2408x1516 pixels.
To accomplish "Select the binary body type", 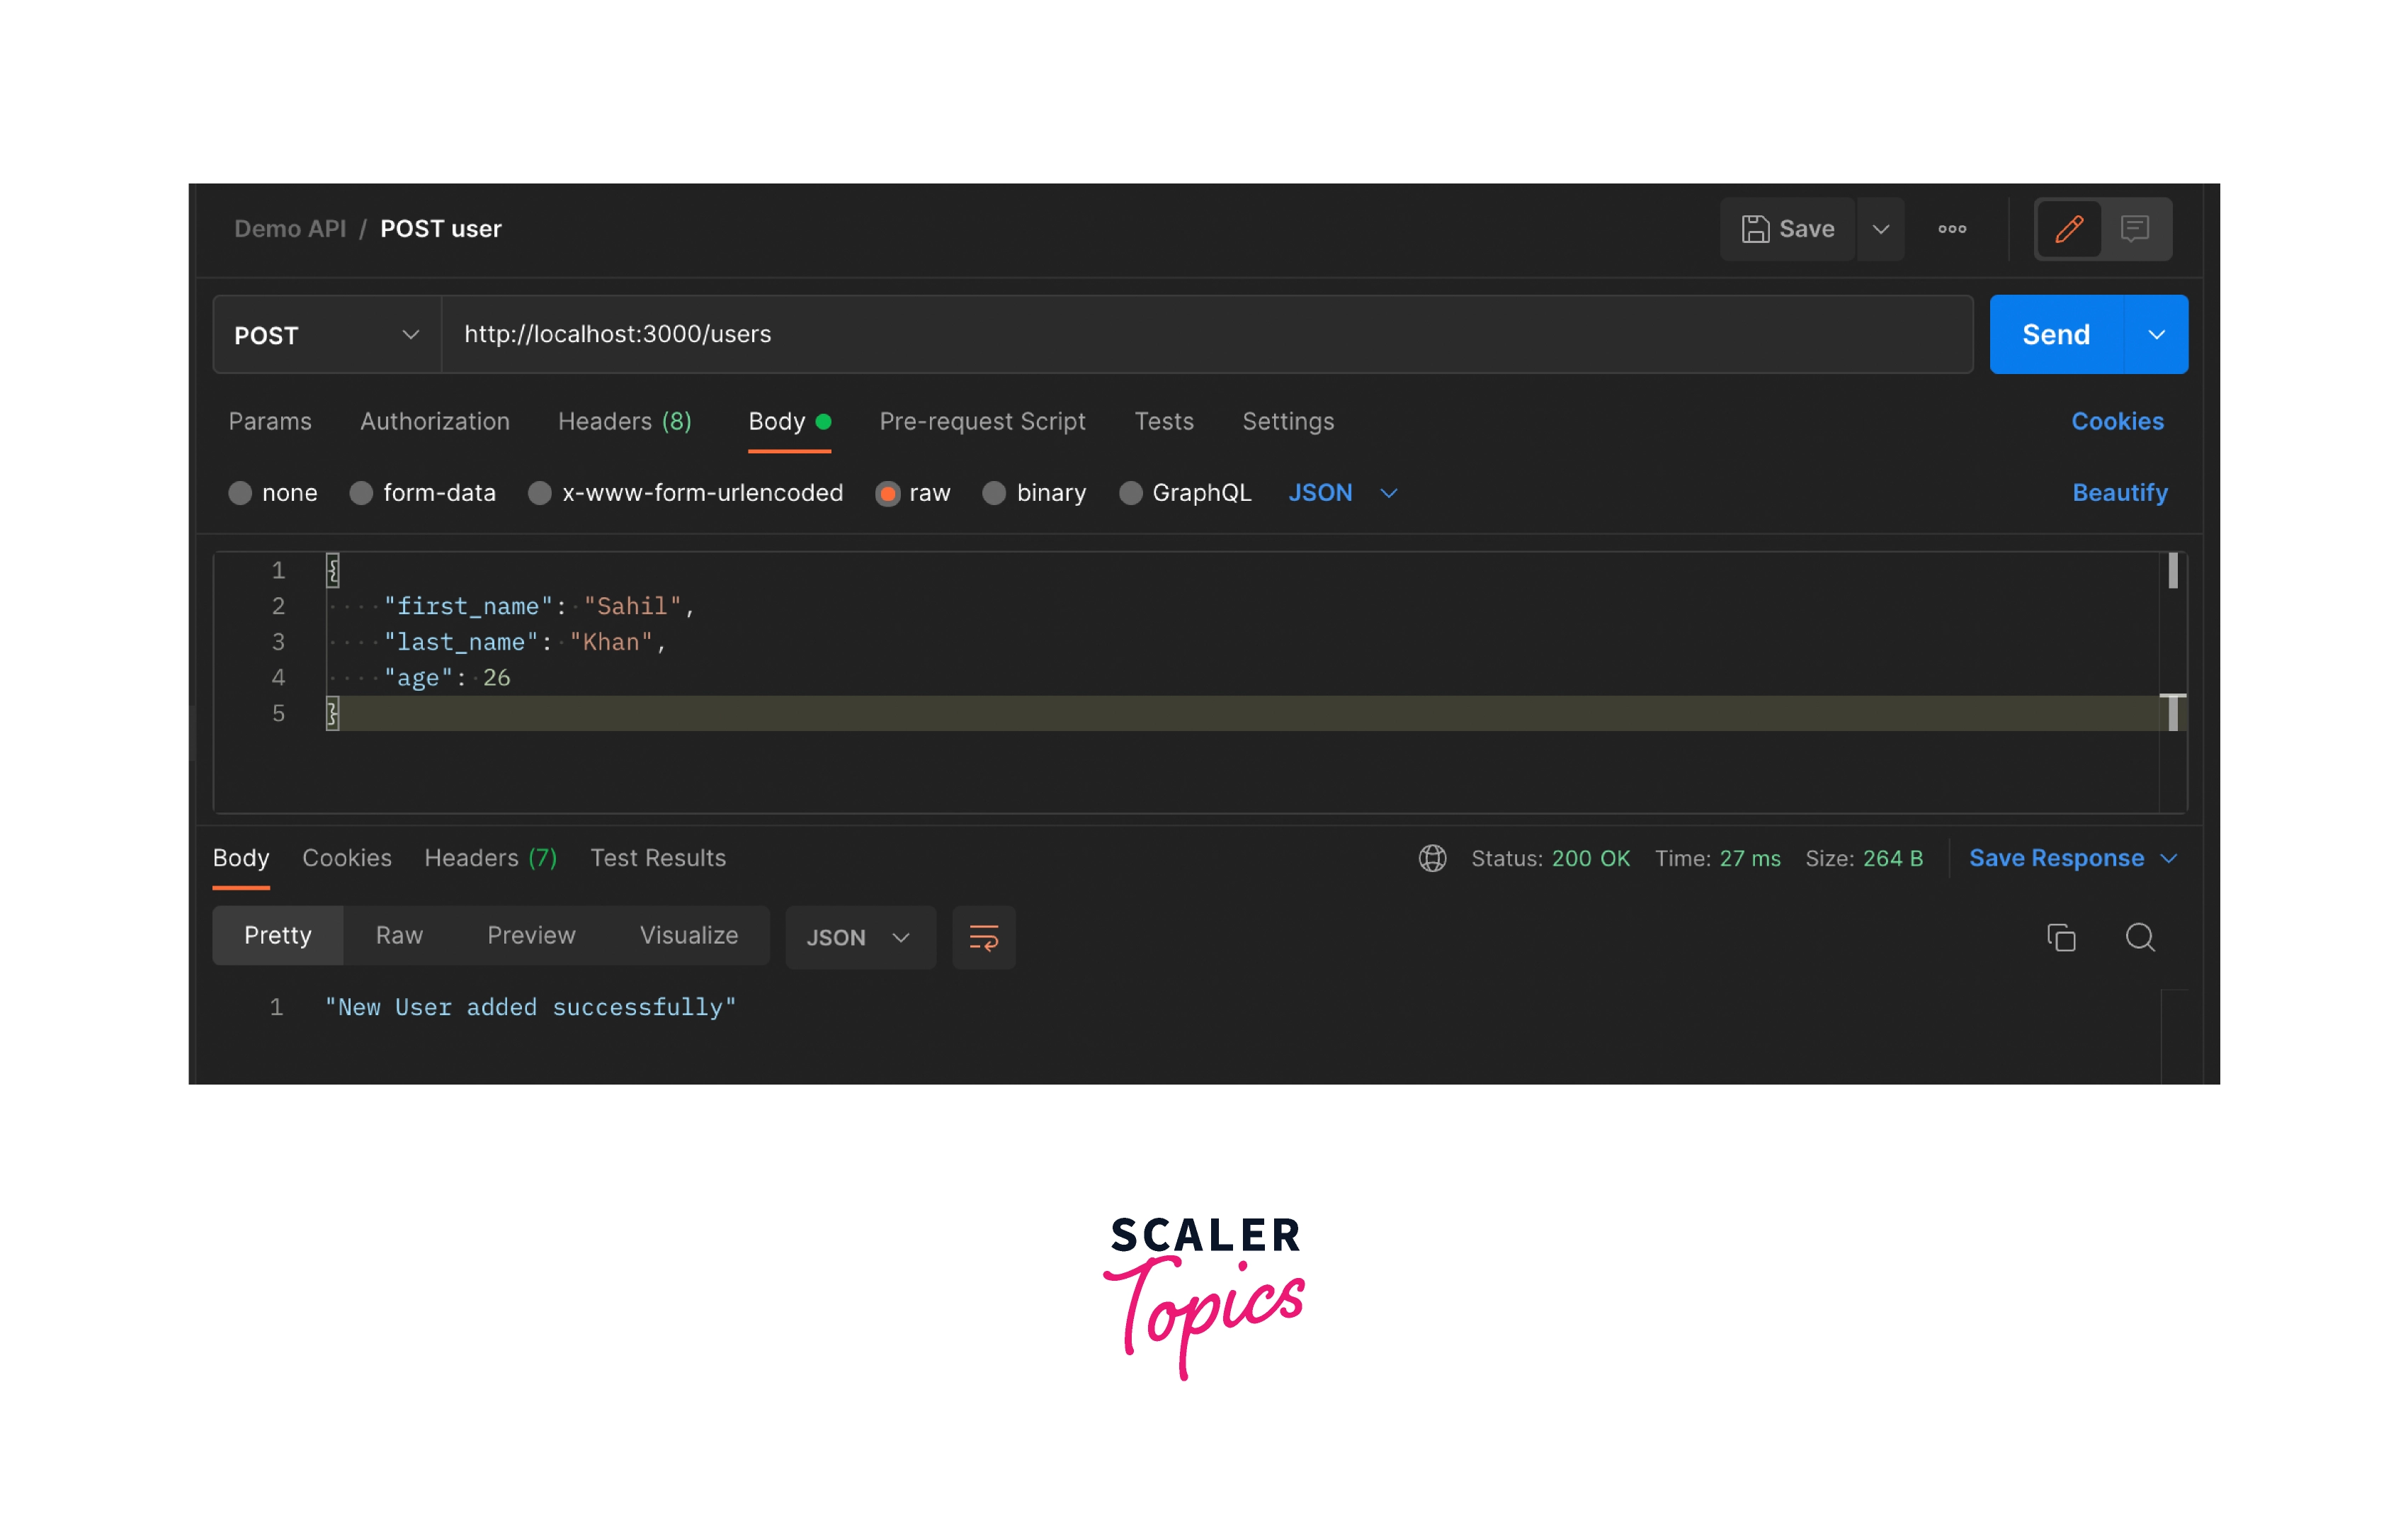I will (x=994, y=493).
